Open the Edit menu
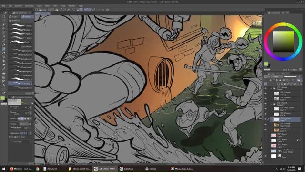Viewport: 305px width, 172px height. (10, 6)
